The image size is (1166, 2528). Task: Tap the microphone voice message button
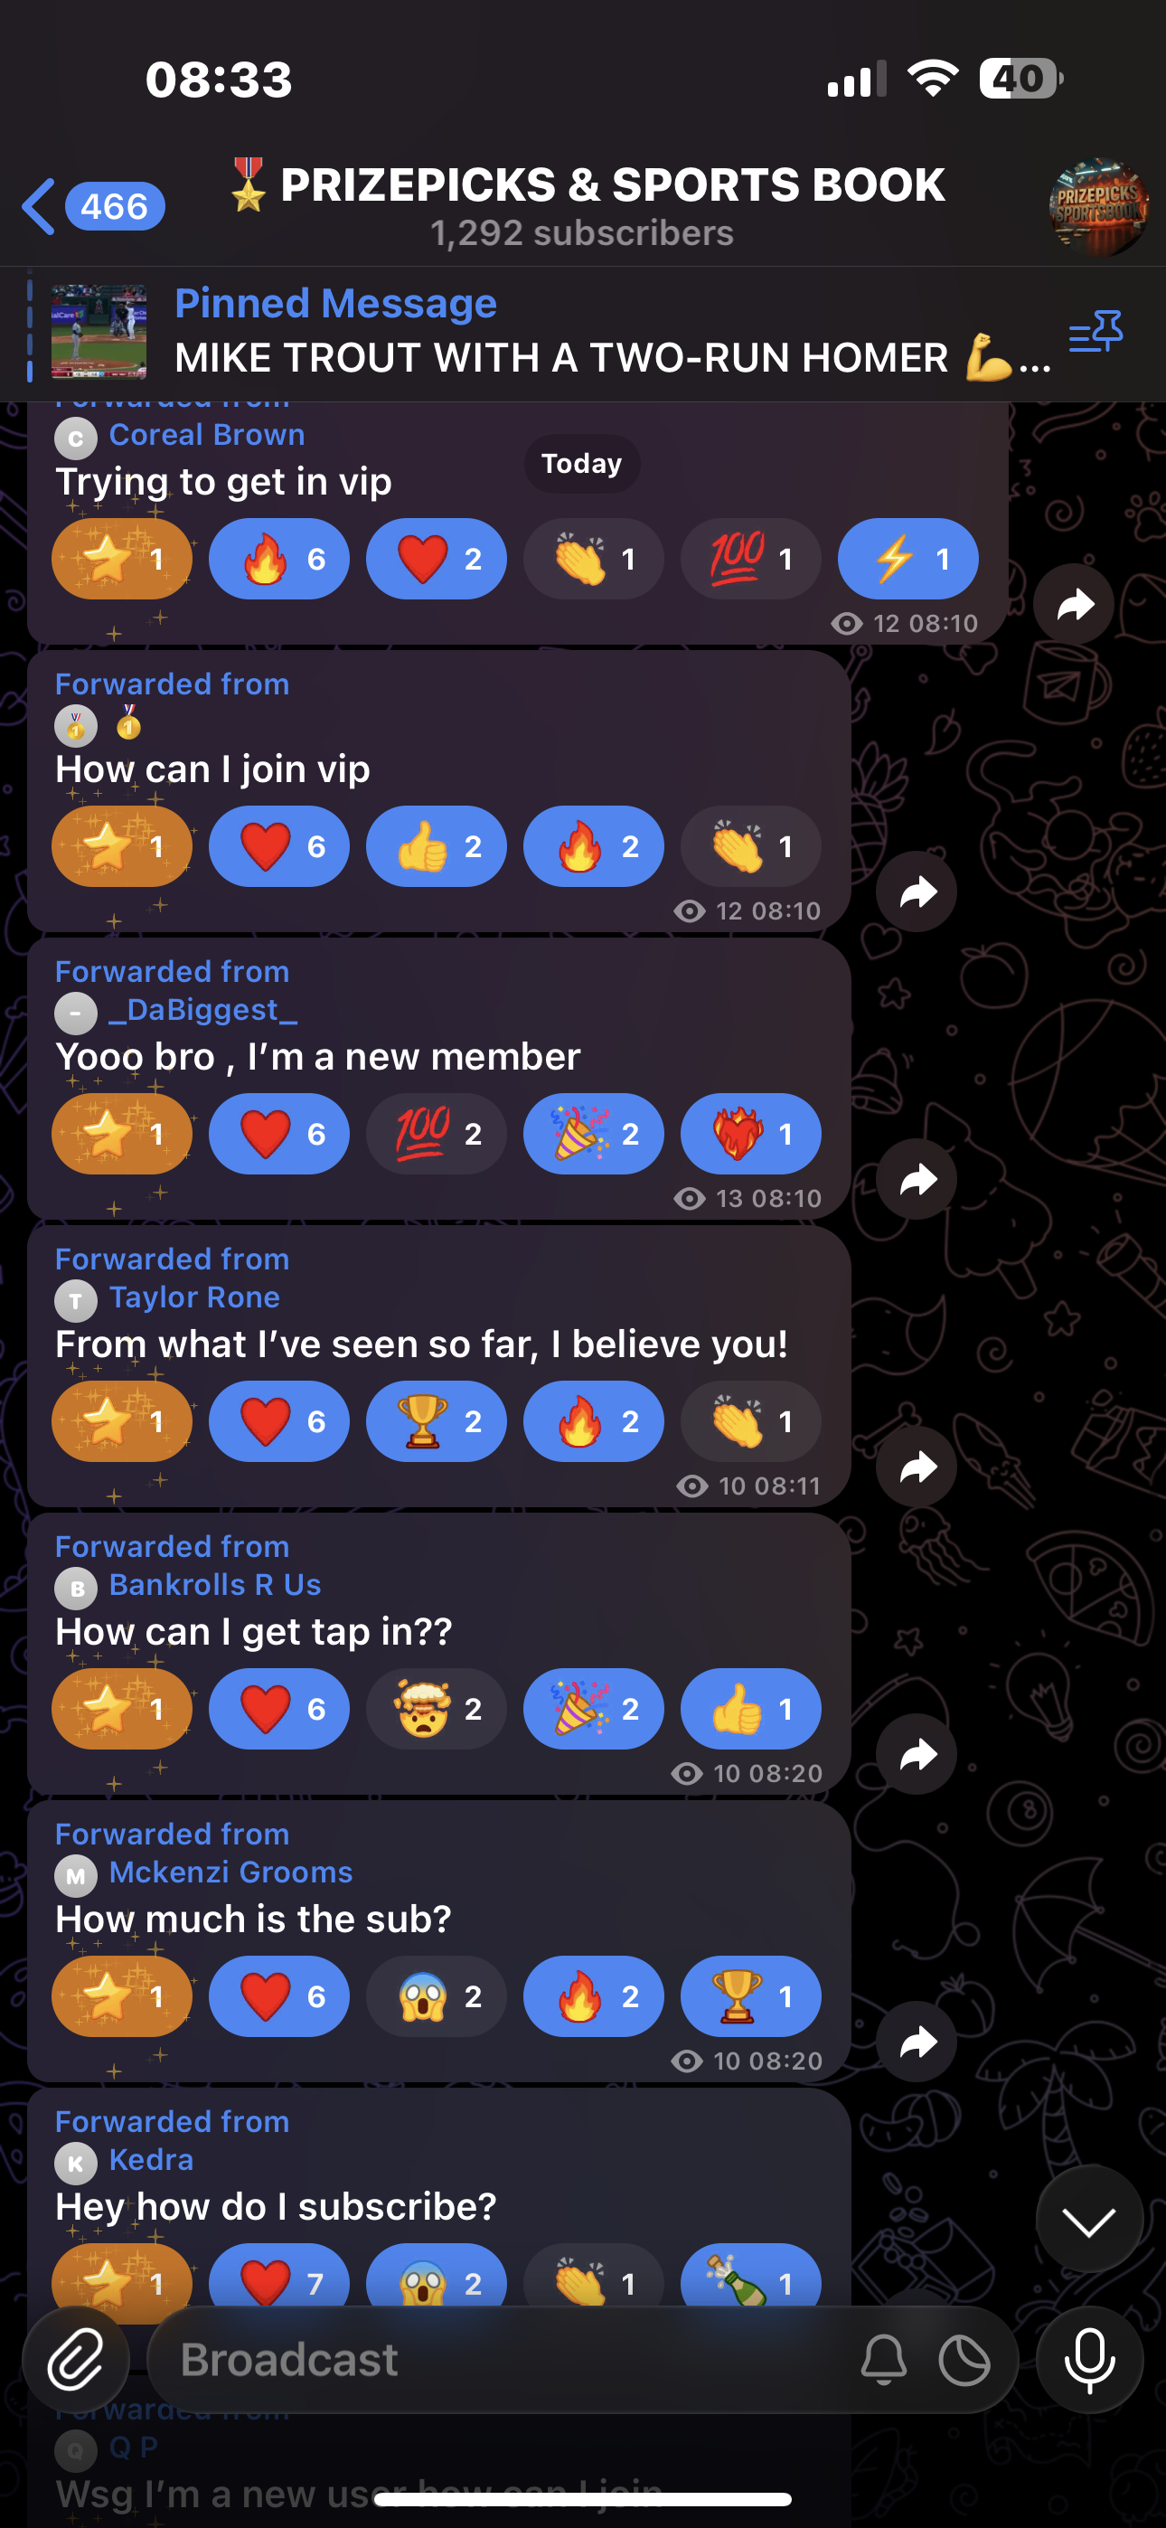[1089, 2359]
